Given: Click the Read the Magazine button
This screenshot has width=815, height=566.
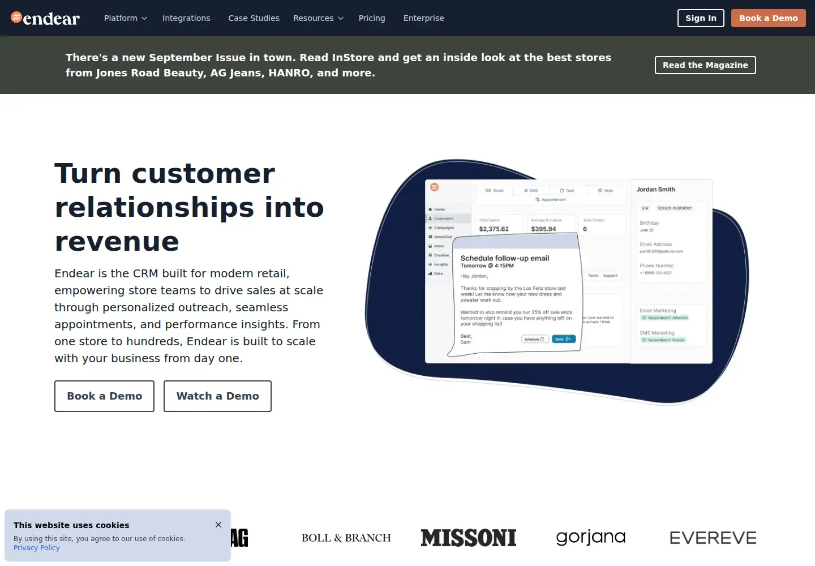Looking at the screenshot, I should point(705,65).
